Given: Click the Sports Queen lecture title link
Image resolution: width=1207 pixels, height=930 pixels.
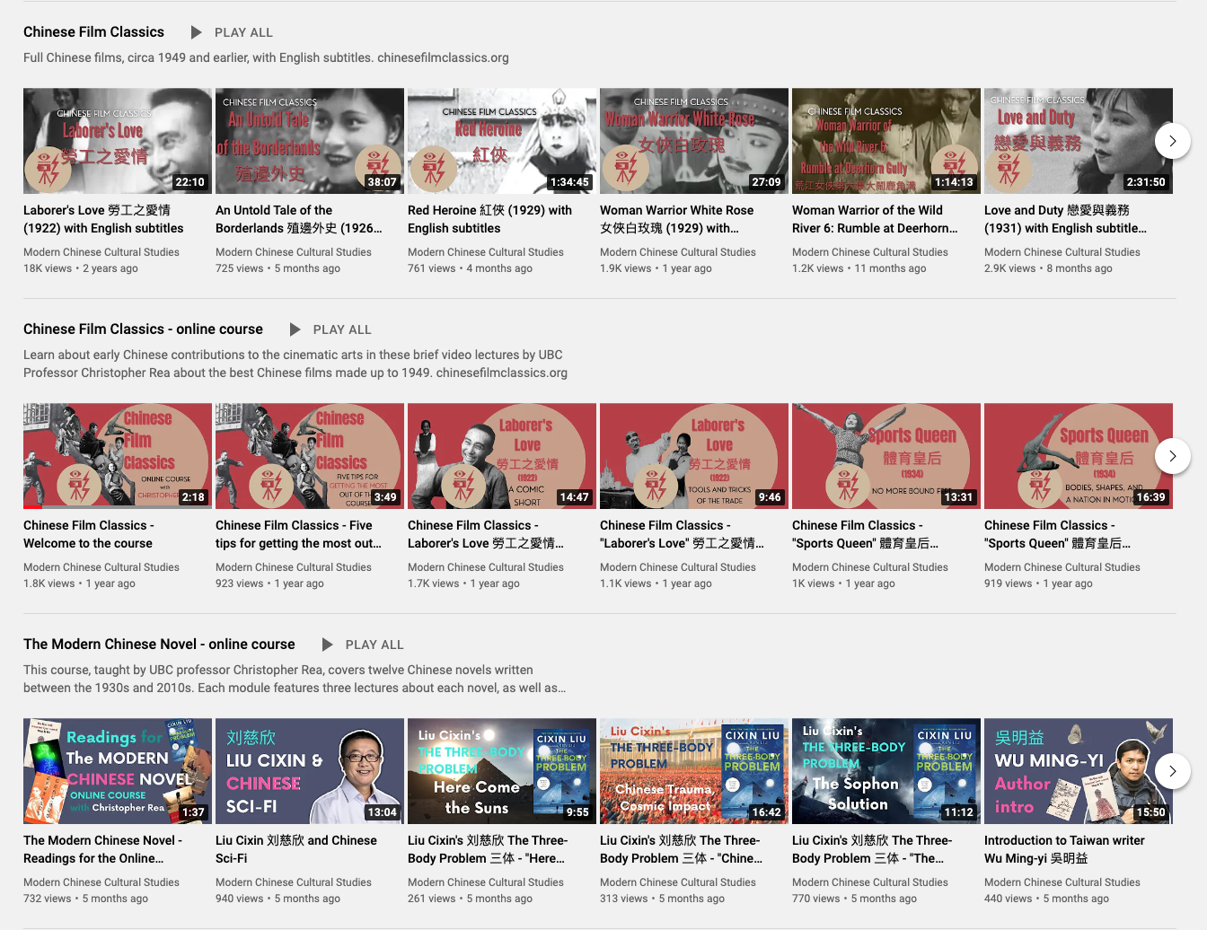Looking at the screenshot, I should pyautogui.click(x=865, y=534).
